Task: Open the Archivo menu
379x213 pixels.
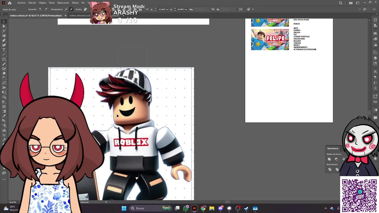Action: tap(22, 3)
